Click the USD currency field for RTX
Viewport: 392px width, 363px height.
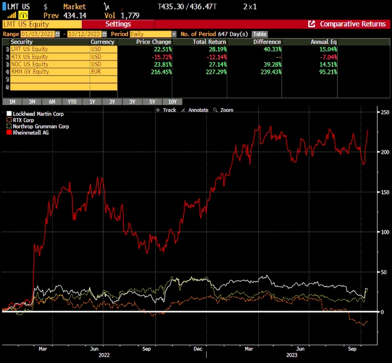[x=104, y=57]
